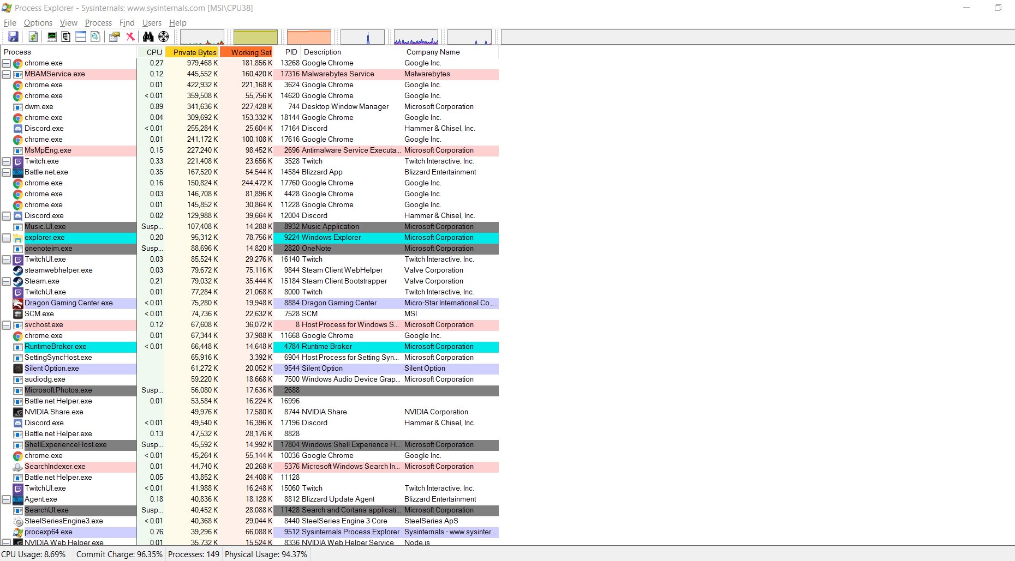Viewport: 1015px width, 561px height.
Task: Click the chrome.exe icon for PID 13268
Action: tap(18, 63)
